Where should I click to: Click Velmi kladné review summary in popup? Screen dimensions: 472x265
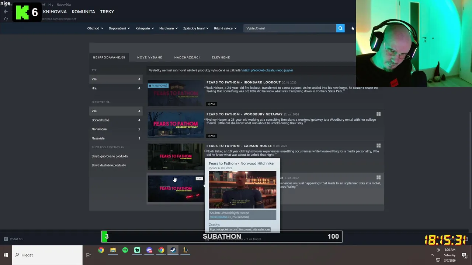point(219,217)
